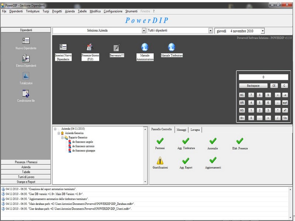Click Giustificazioni warning icon
This screenshot has width=295, height=221.
[160, 161]
